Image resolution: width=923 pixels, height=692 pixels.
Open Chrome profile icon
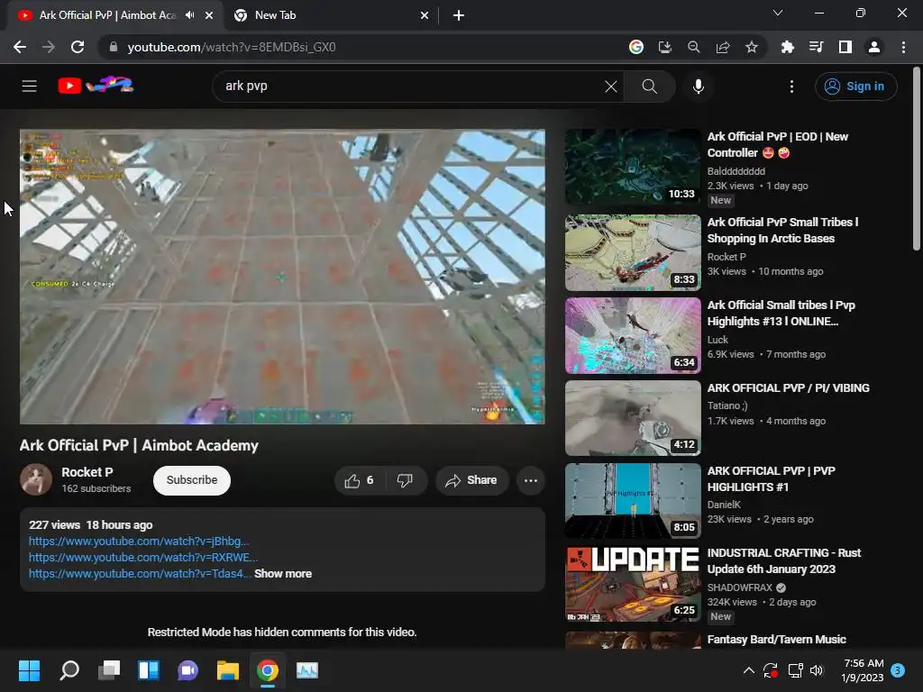coord(874,47)
